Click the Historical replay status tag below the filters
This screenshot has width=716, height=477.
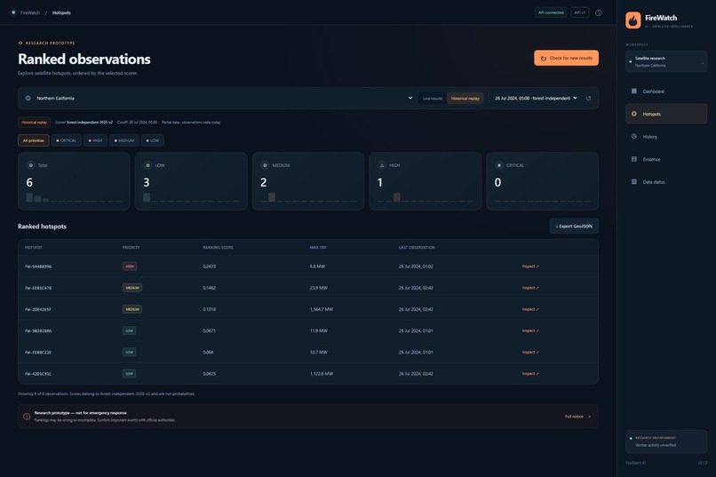(35, 123)
